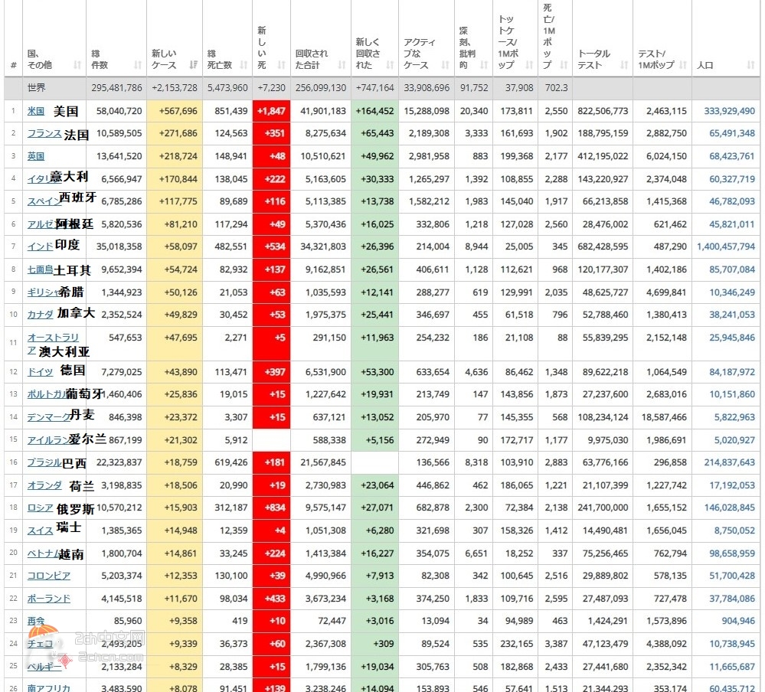Open population link 65,491,348

pos(732,133)
